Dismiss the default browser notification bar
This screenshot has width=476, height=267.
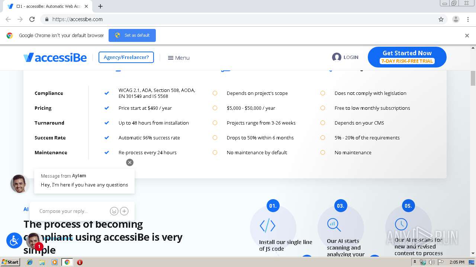click(x=467, y=36)
